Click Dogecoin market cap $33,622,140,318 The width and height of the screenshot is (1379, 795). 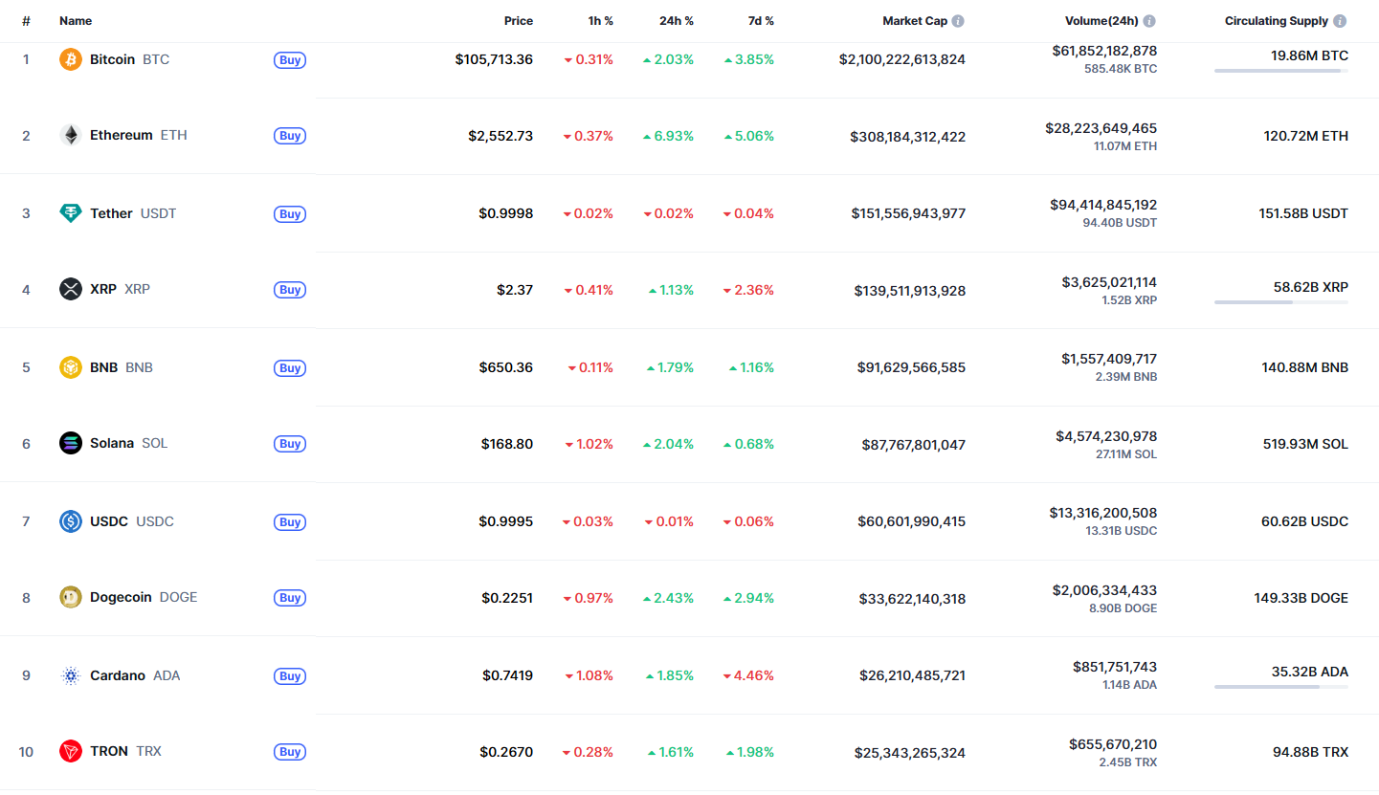coord(912,599)
